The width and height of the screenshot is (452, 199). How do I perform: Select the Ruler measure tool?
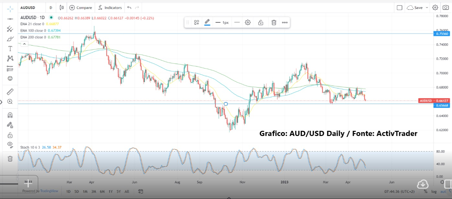(x=10, y=91)
